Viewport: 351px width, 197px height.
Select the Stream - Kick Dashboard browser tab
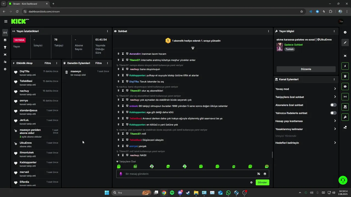coord(28,4)
